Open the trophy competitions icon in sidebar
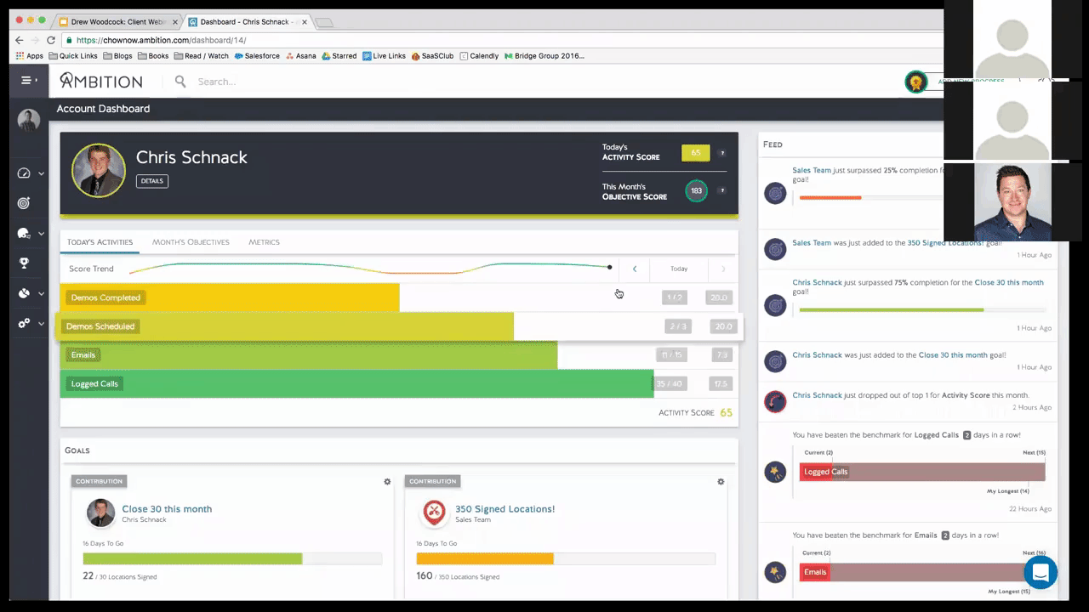 pyautogui.click(x=24, y=263)
